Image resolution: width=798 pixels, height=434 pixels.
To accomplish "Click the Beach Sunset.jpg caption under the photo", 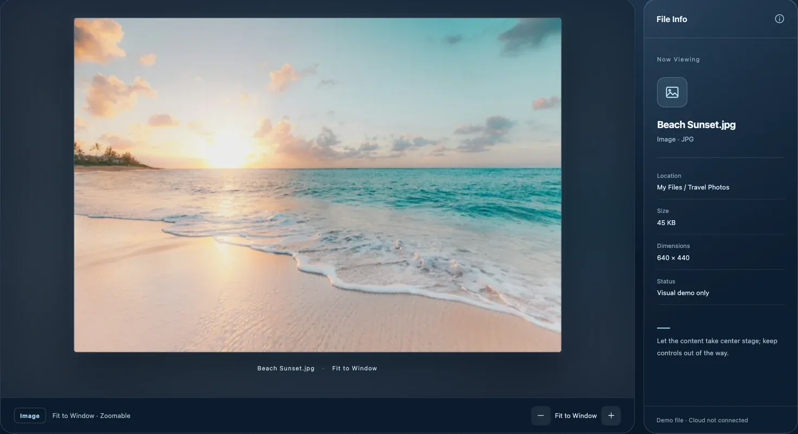I will click(286, 368).
